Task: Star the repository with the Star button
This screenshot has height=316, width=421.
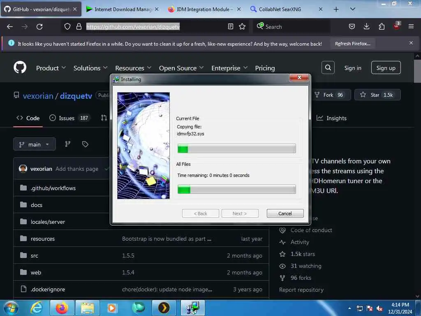Action: pyautogui.click(x=377, y=95)
